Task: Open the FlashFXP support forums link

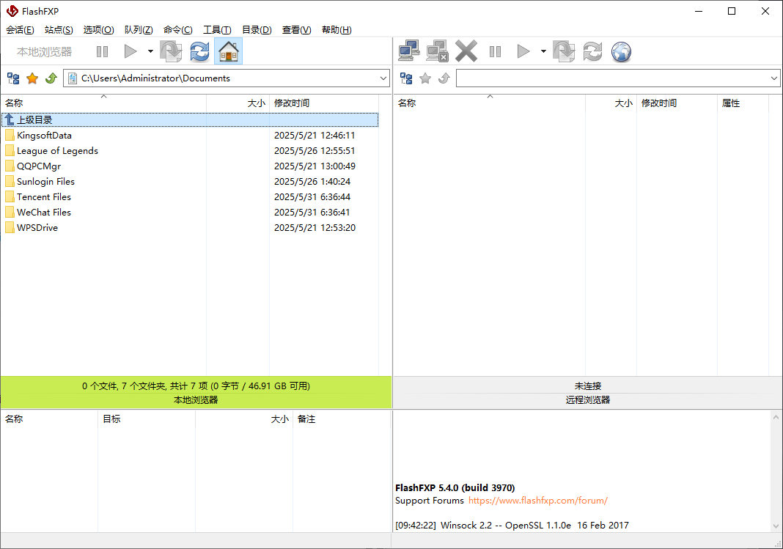Action: pyautogui.click(x=538, y=501)
